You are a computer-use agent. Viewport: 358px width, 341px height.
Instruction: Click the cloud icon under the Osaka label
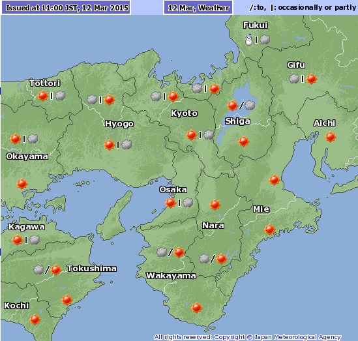pos(188,203)
